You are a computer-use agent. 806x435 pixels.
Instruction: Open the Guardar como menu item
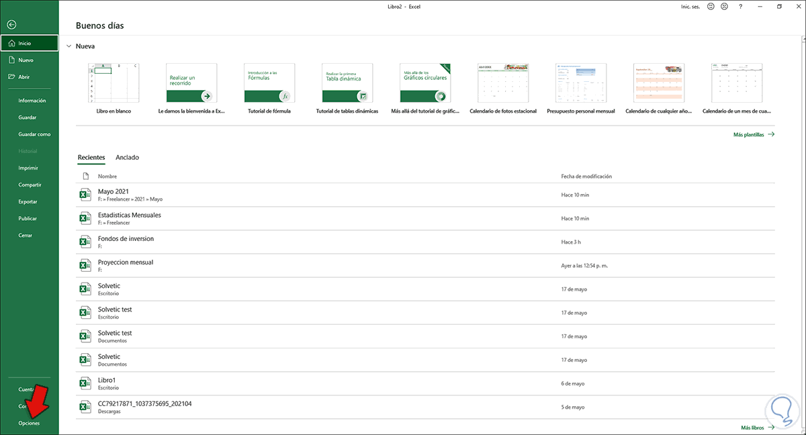[34, 134]
